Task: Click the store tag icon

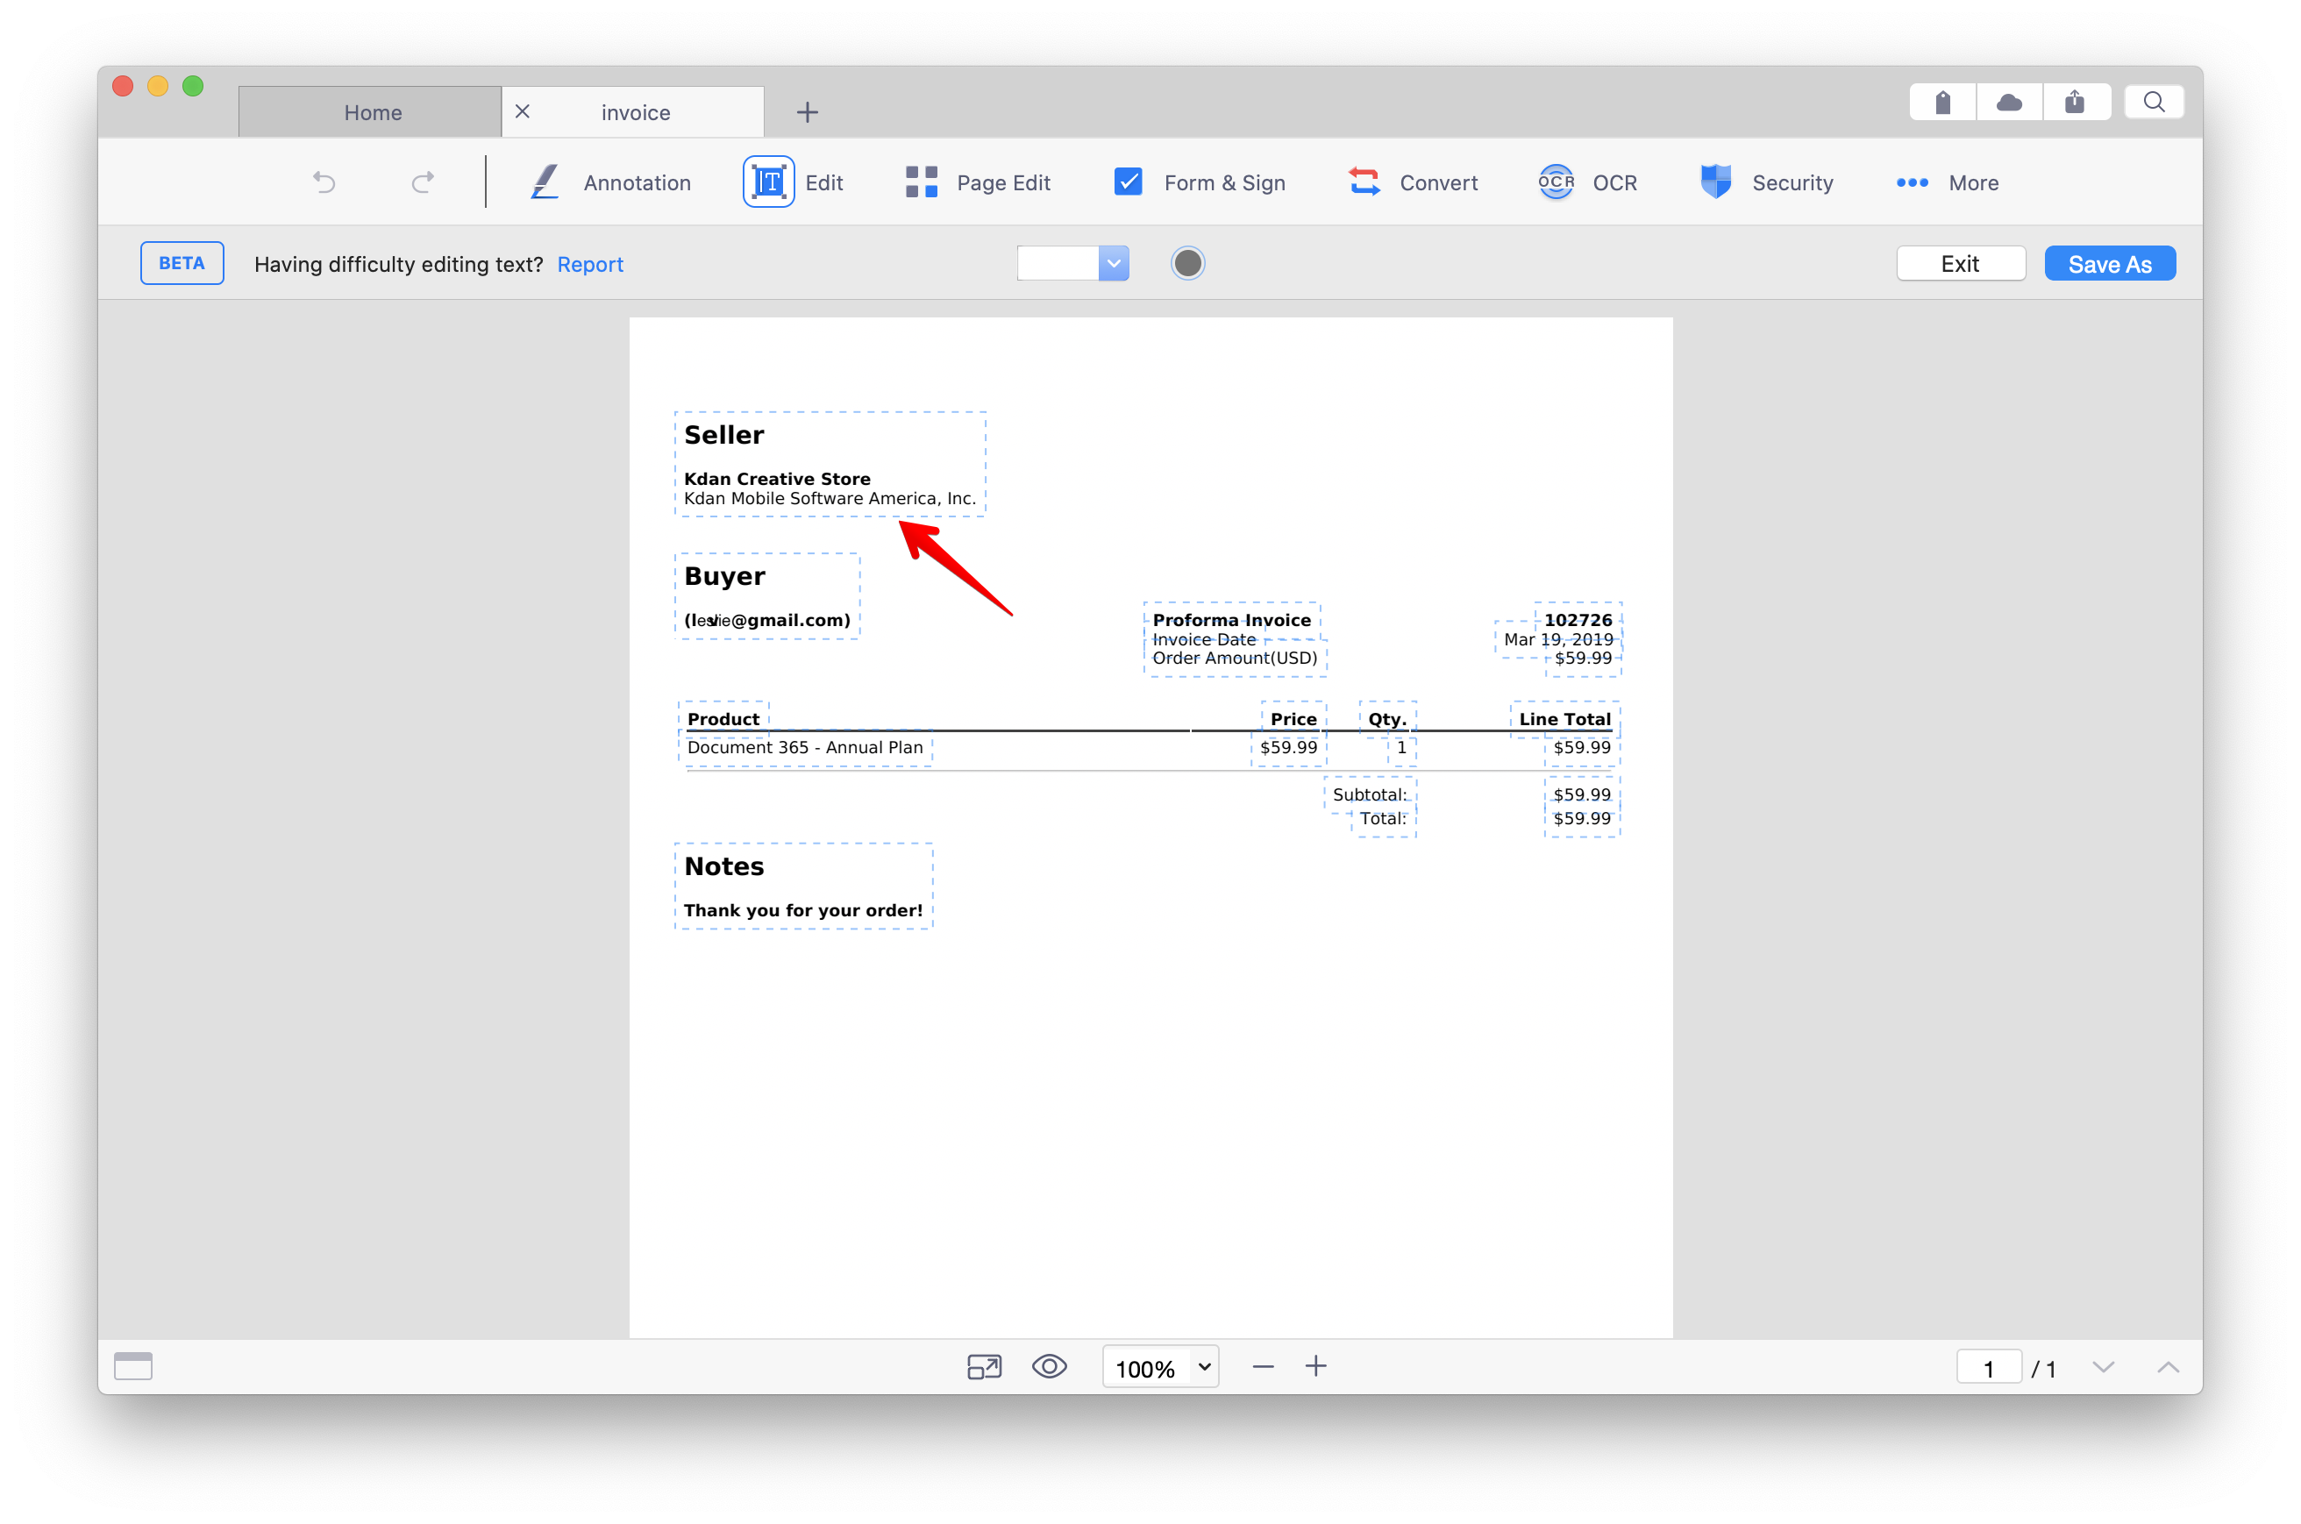Action: pos(1942,102)
